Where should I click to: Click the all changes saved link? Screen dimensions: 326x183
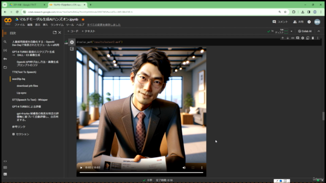(104, 25)
